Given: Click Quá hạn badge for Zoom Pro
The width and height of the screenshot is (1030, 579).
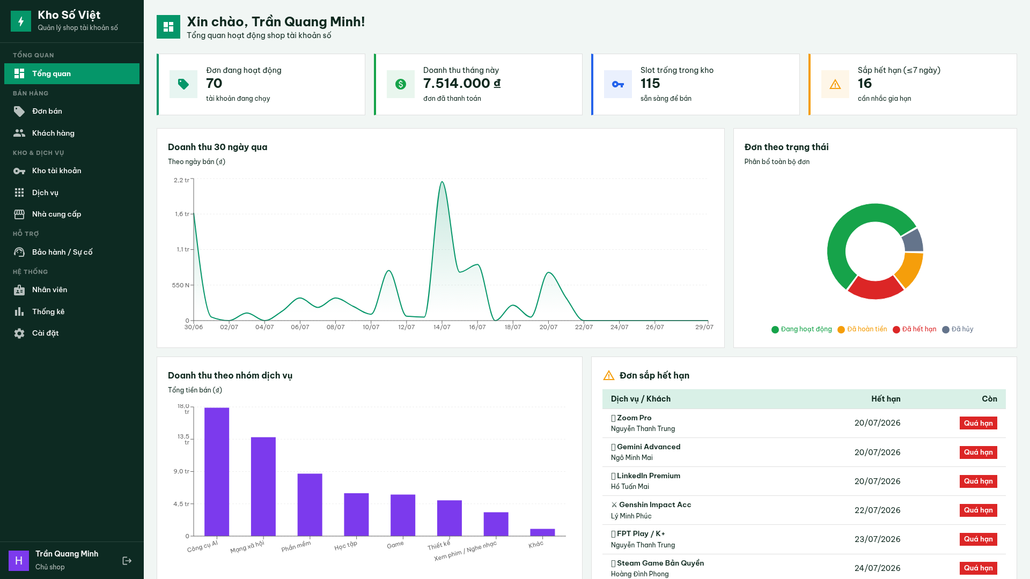Looking at the screenshot, I should [x=978, y=423].
